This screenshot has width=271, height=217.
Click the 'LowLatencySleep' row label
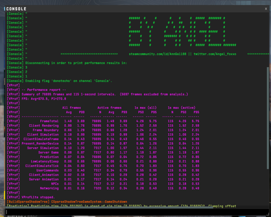45,162
